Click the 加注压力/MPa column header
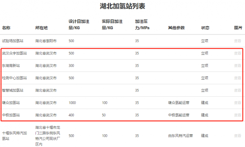 142,24
